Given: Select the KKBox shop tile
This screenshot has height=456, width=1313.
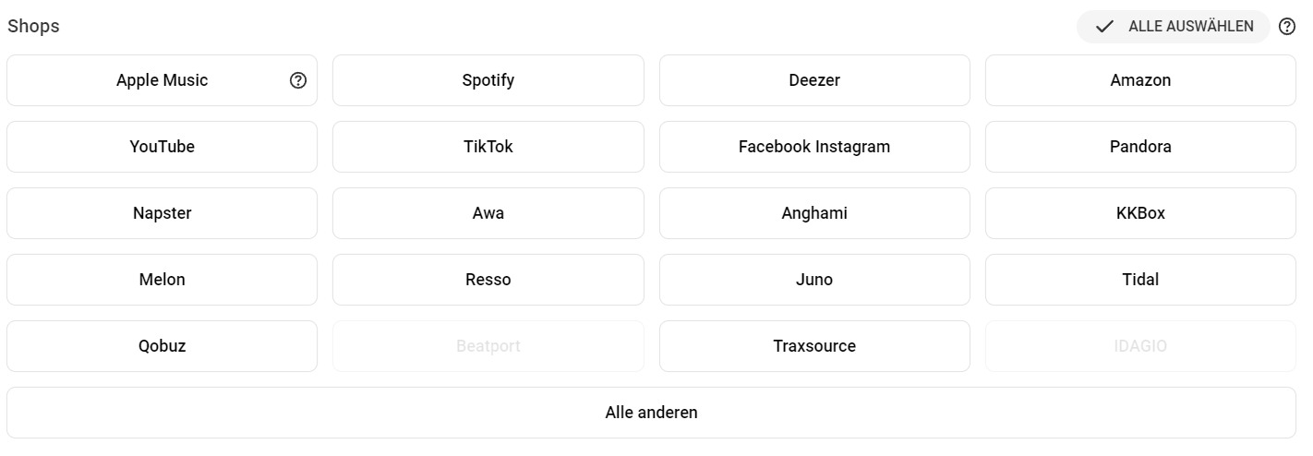Looking at the screenshot, I should tap(1140, 213).
